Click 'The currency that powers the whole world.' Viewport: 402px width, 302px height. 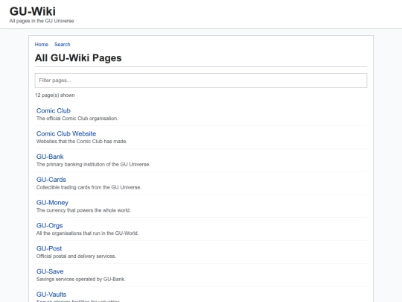point(83,210)
